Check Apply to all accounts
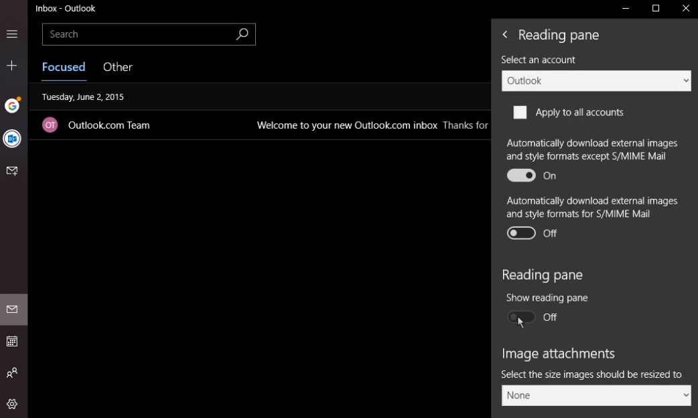Image resolution: width=698 pixels, height=418 pixels. point(520,112)
